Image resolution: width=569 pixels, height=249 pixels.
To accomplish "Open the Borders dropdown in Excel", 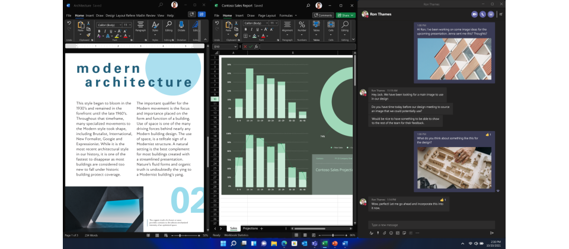I will point(250,36).
